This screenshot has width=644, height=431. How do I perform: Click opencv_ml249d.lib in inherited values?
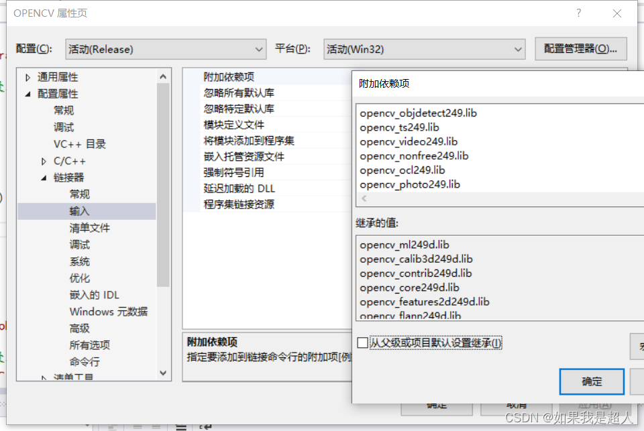pos(405,245)
